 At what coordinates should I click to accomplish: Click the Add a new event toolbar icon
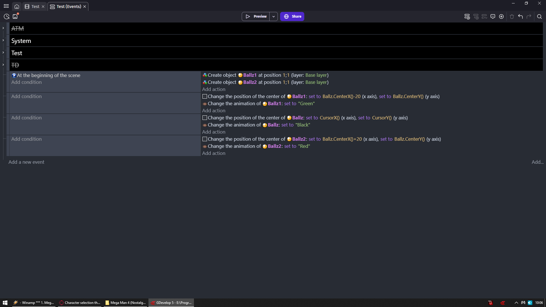[x=467, y=16]
